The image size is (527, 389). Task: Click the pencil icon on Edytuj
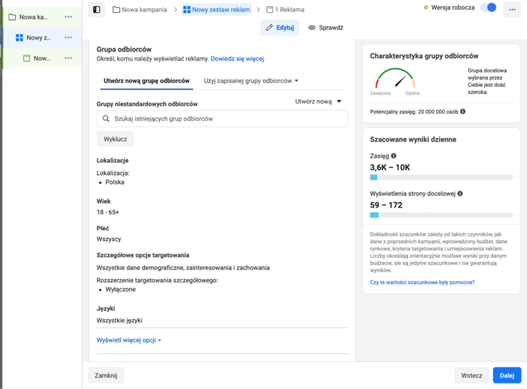269,28
